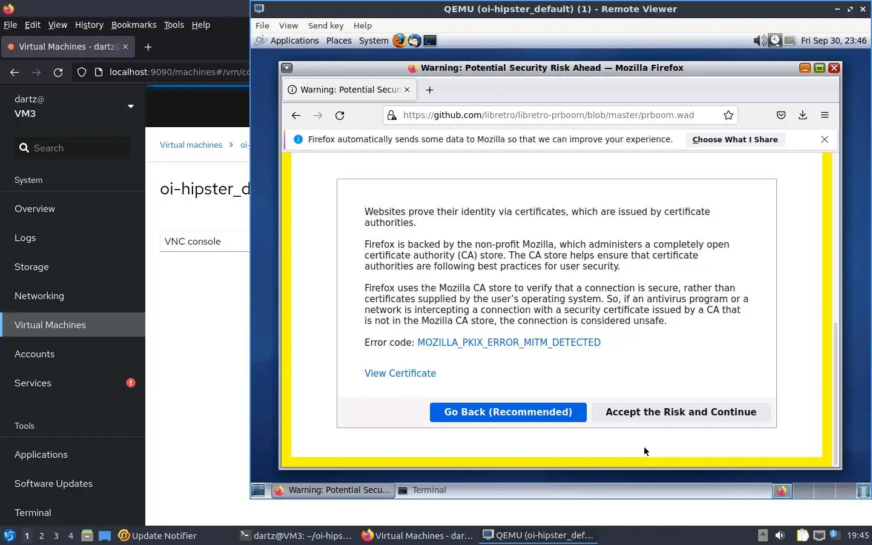
Task: Click the shield tracking protection icon in host Firefox
Action: click(82, 72)
